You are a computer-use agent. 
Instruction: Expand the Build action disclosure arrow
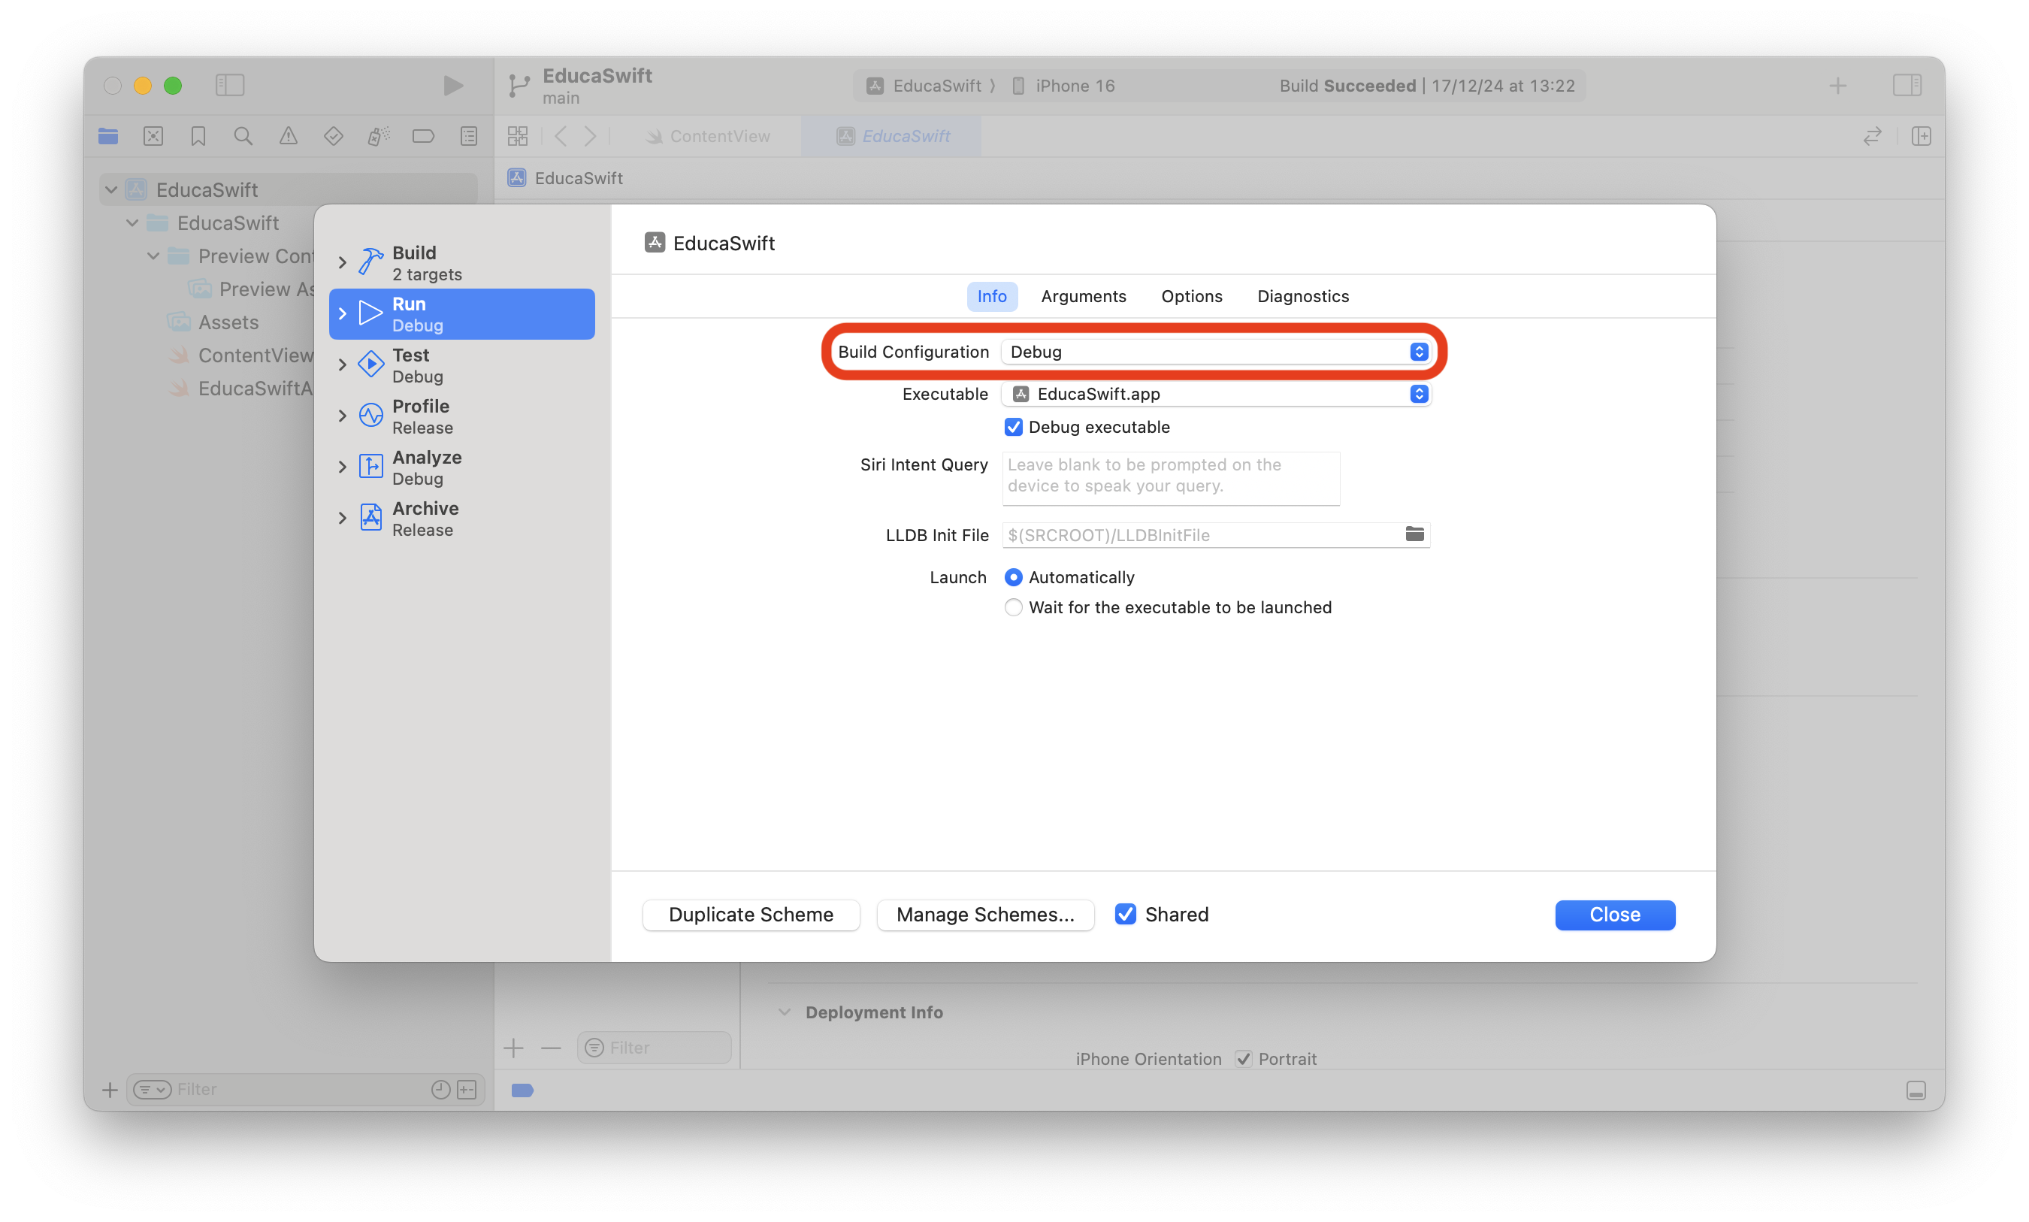343,263
